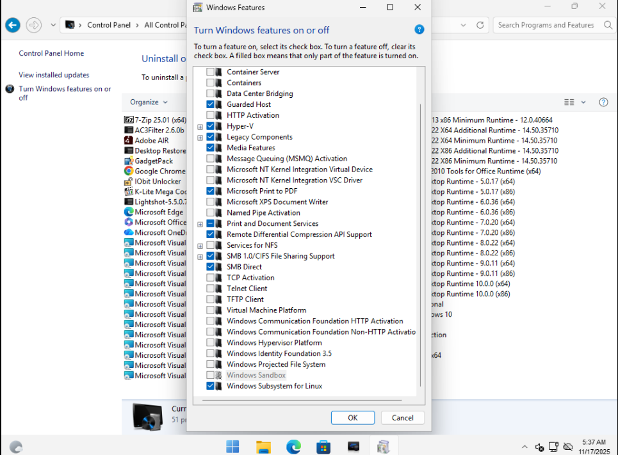The image size is (618, 455).
Task: Uncheck Microsoft Print to PDF
Action: point(210,191)
